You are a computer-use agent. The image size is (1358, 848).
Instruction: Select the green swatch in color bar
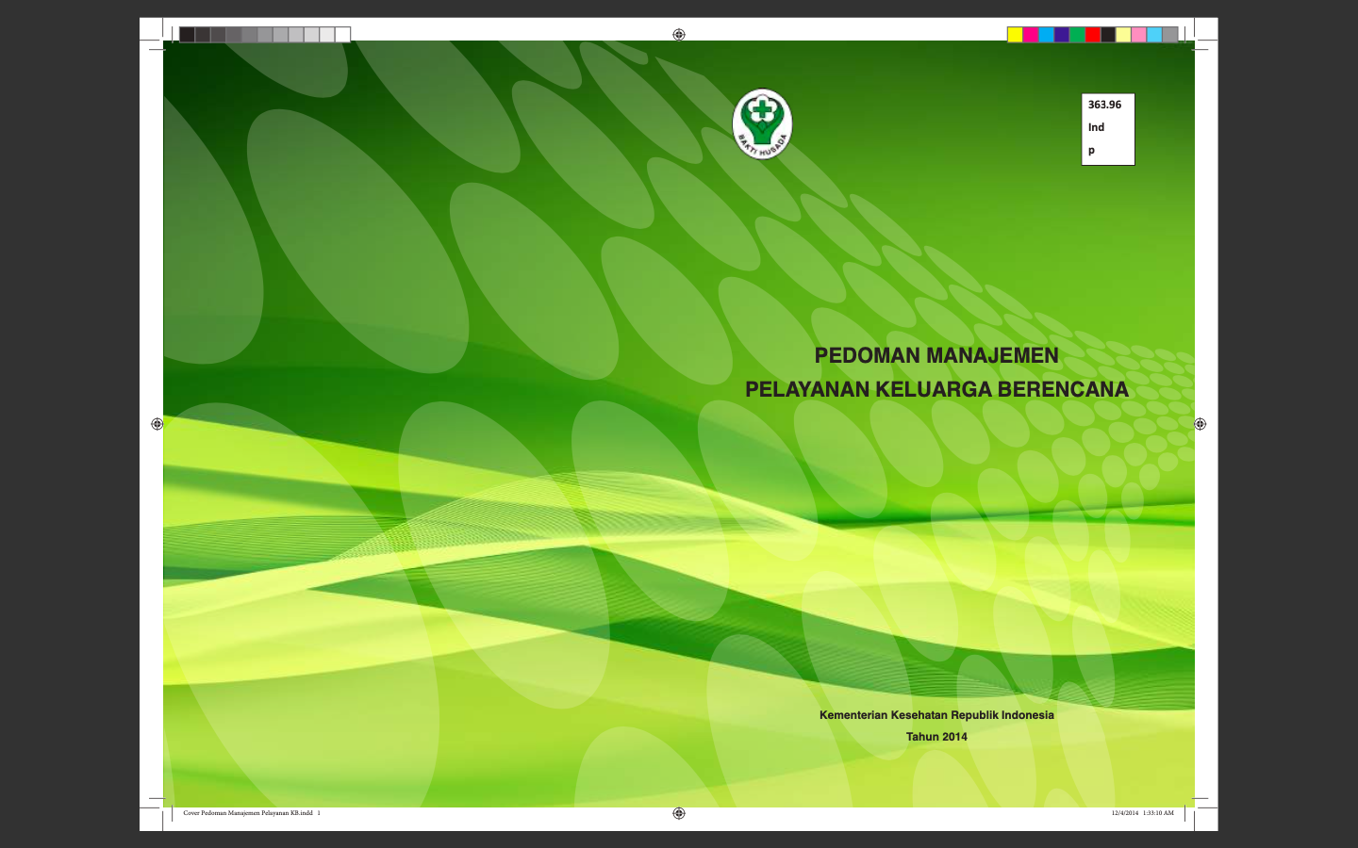tap(1077, 35)
